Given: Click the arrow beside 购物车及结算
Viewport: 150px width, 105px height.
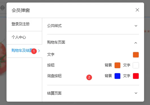Looking at the screenshot, I should (39, 51).
